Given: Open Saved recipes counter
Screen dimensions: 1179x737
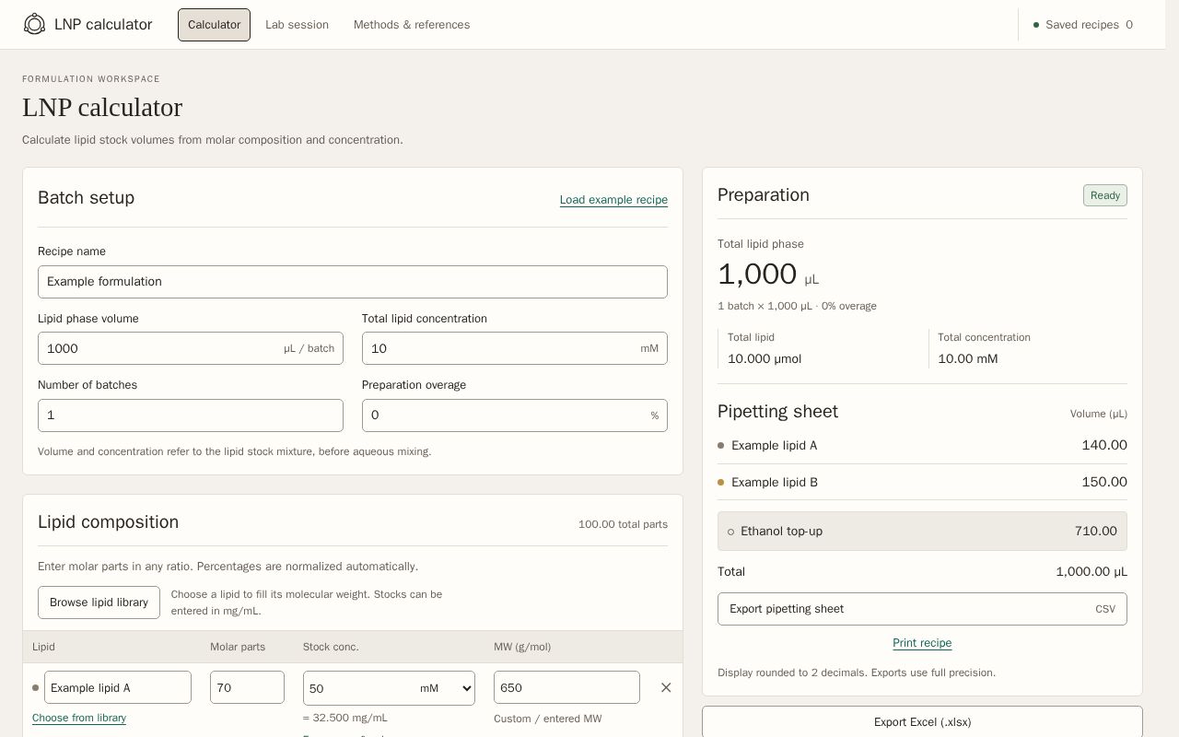Looking at the screenshot, I should click(1083, 25).
